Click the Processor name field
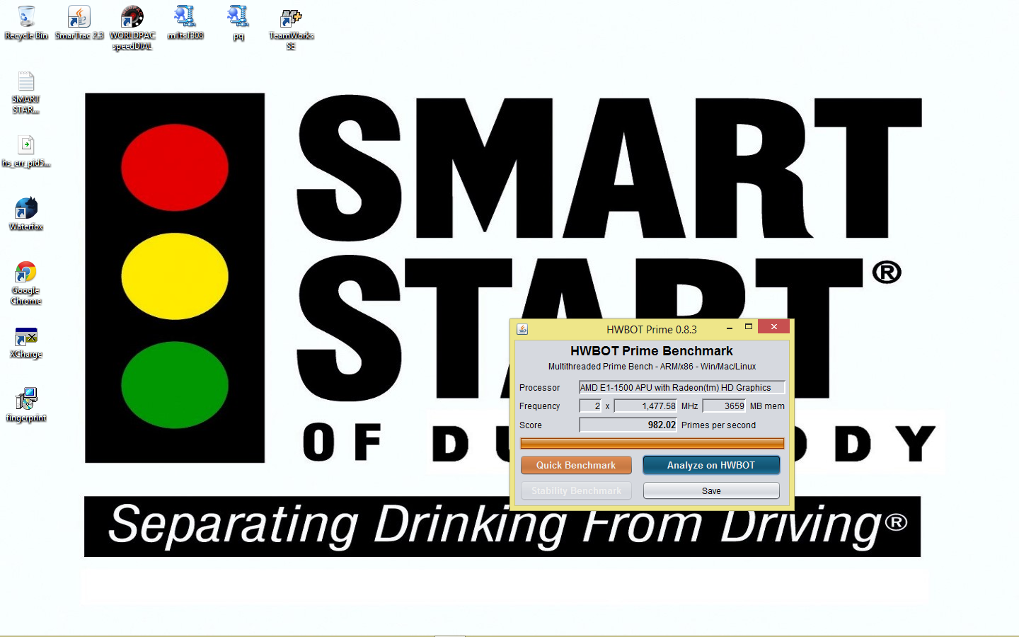Viewport: 1019px width, 637px height. [682, 387]
